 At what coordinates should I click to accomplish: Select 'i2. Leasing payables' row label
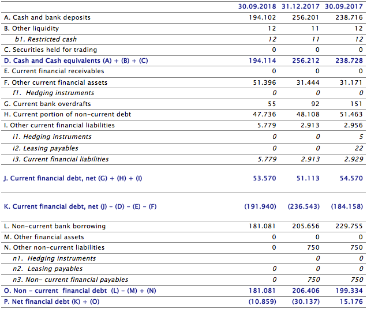pos(45,148)
